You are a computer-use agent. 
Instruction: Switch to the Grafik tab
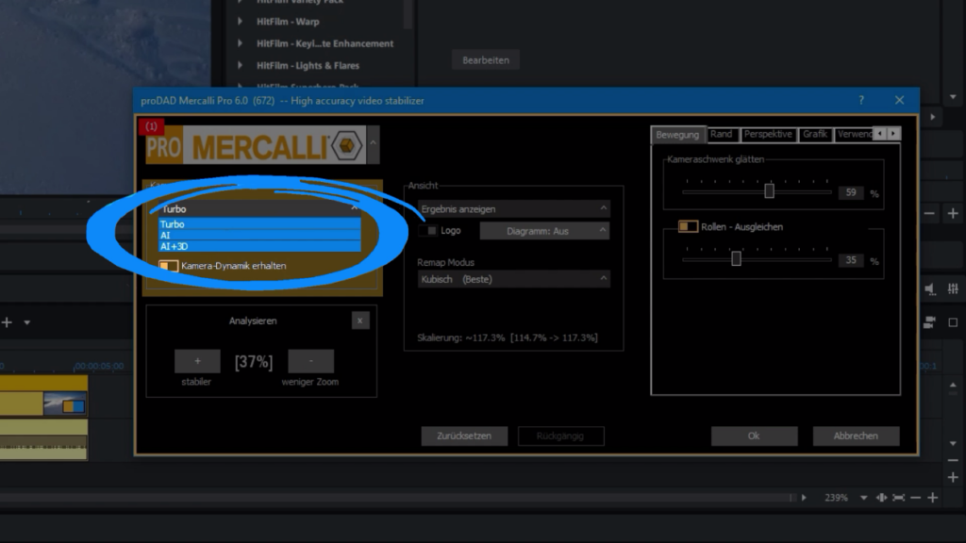[815, 134]
